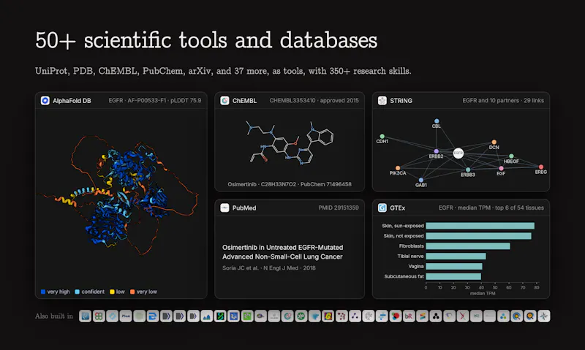The width and height of the screenshot is (585, 350).
Task: Open the blue and green three-dots icon
Action: coord(503,316)
